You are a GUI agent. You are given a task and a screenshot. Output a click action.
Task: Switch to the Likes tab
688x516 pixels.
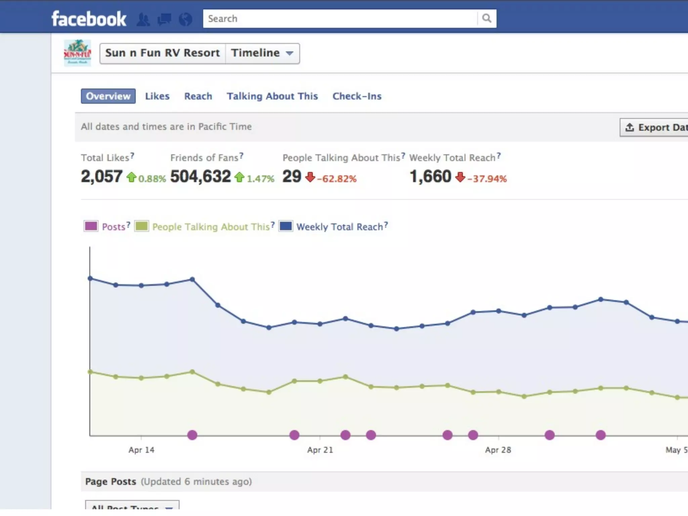click(x=157, y=96)
